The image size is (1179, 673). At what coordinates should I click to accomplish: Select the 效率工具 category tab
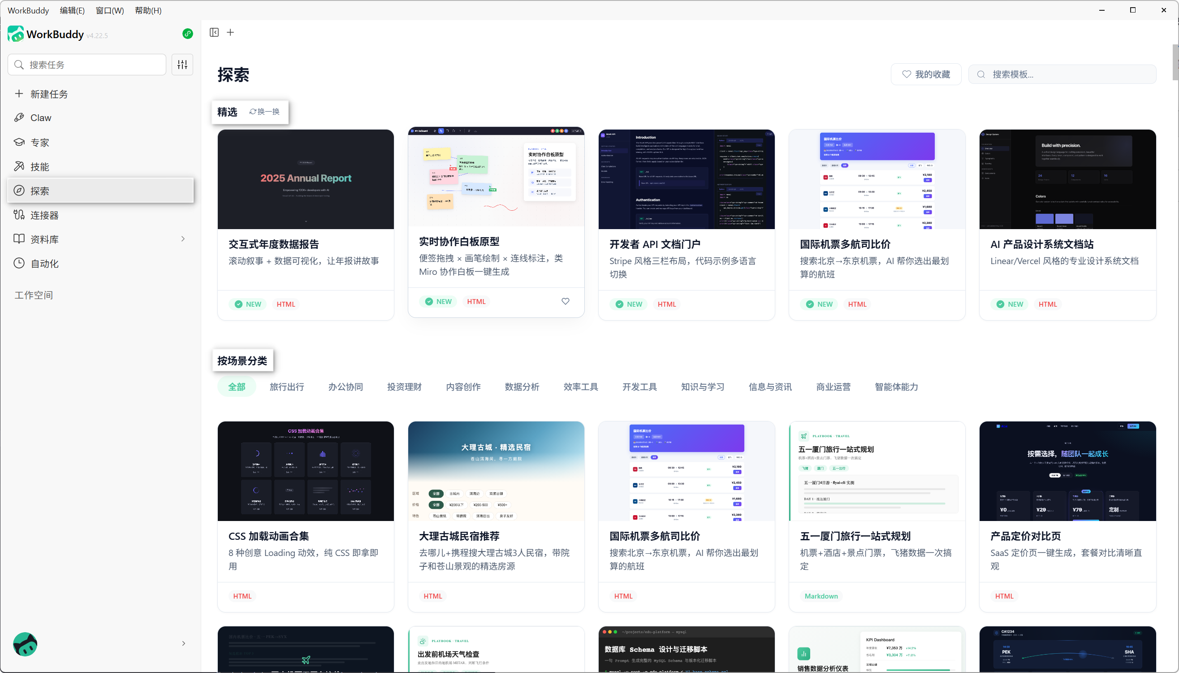(x=581, y=387)
